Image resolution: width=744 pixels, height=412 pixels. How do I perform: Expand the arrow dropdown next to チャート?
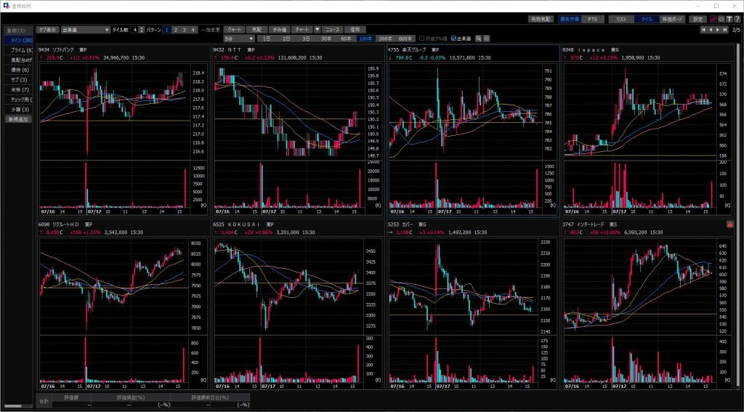318,30
